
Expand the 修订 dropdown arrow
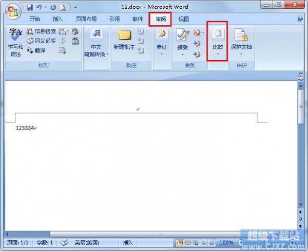[x=162, y=54]
